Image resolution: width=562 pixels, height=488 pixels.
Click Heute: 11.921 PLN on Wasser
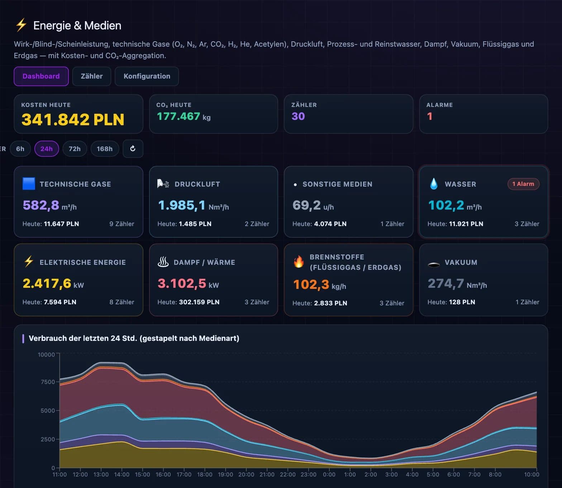tap(455, 224)
